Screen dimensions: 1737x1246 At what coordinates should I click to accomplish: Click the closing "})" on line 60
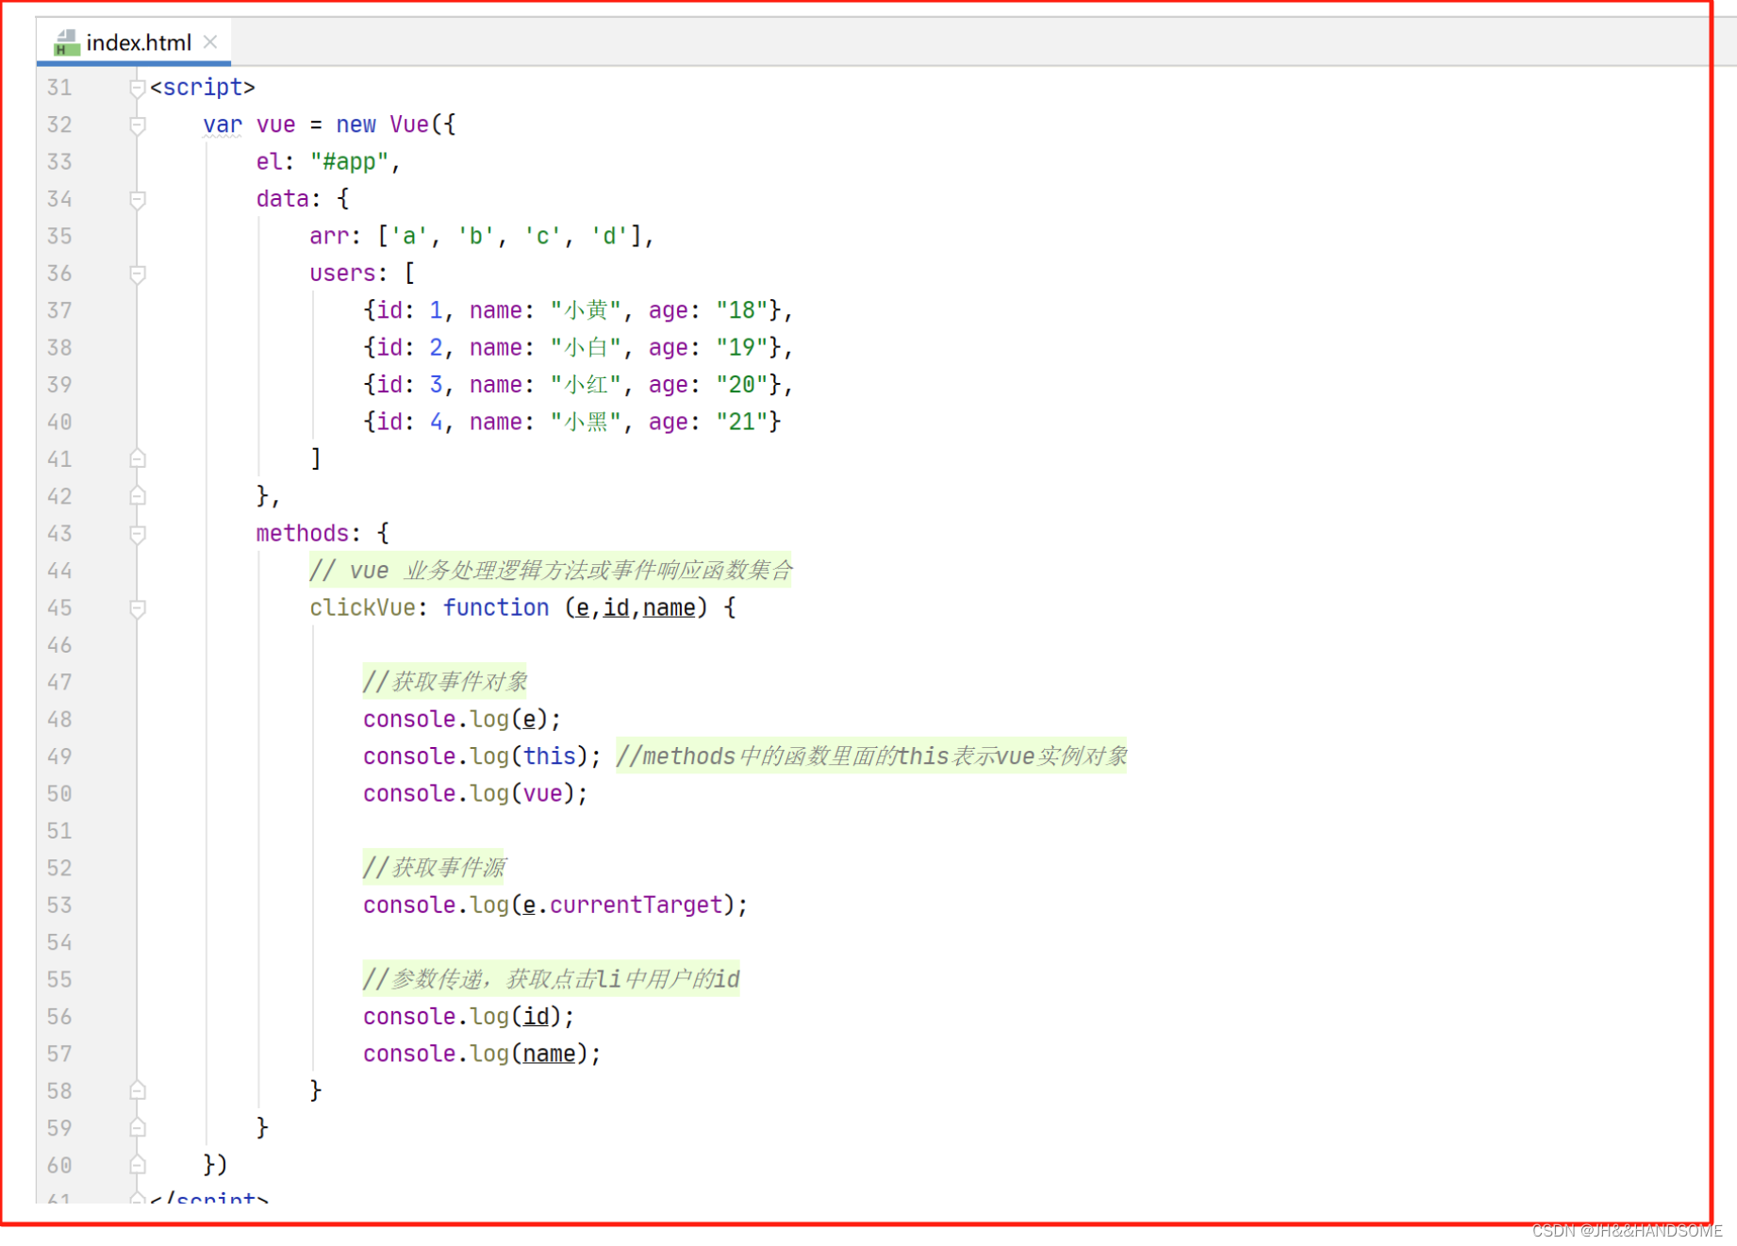pos(216,1166)
